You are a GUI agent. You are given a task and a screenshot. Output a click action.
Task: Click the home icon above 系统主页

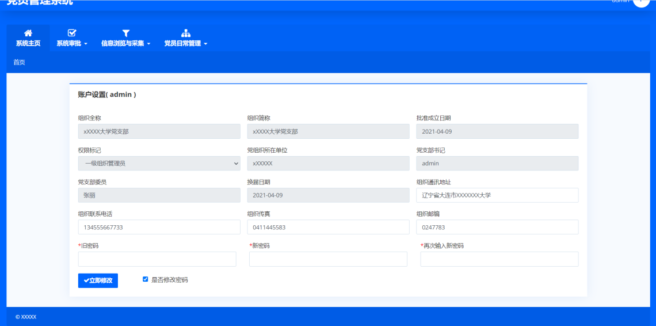coord(28,33)
